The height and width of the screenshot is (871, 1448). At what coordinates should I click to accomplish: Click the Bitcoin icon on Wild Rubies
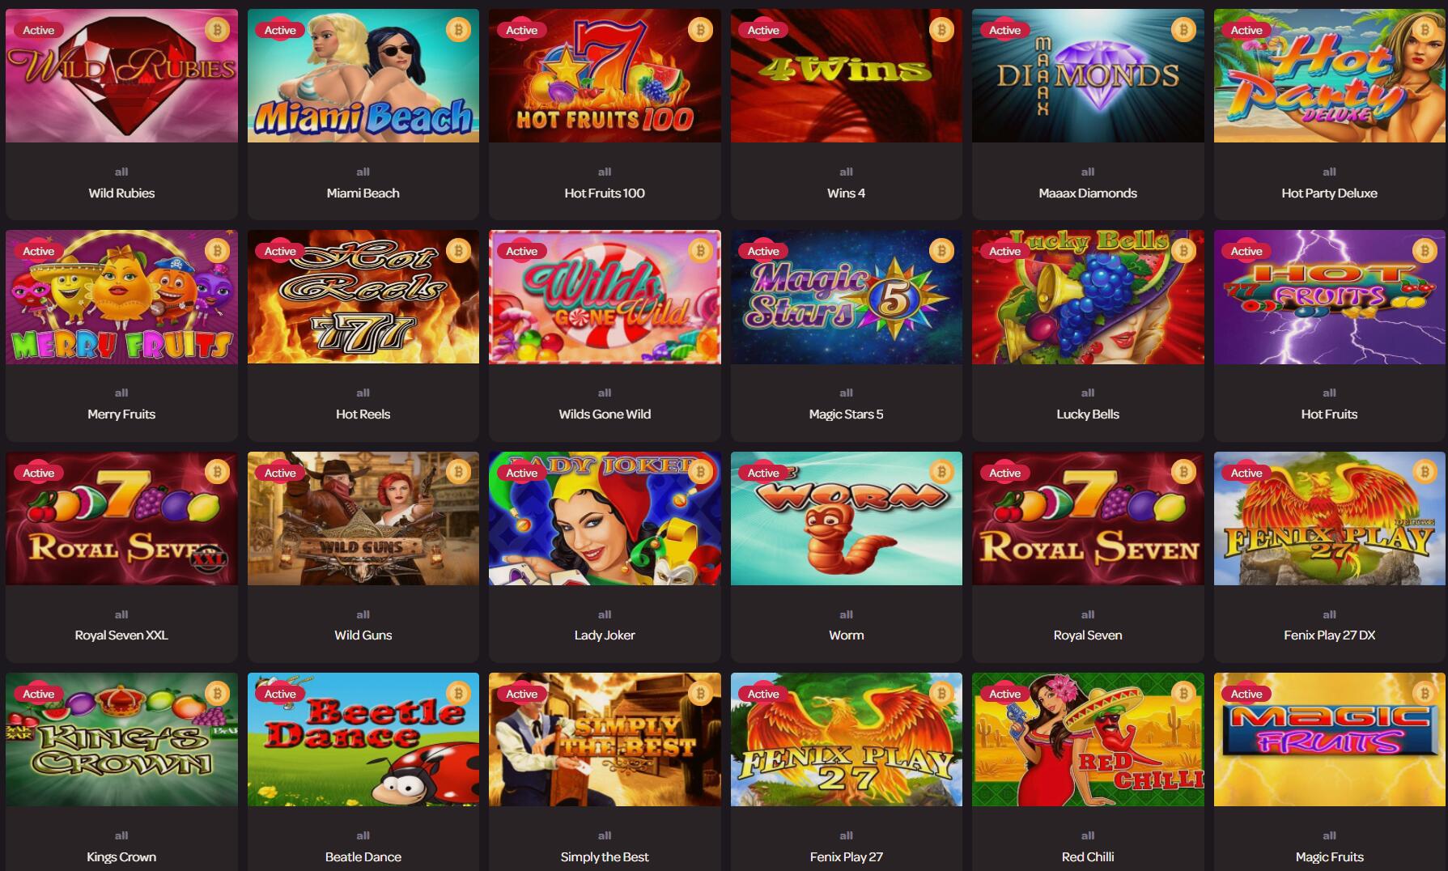click(217, 30)
